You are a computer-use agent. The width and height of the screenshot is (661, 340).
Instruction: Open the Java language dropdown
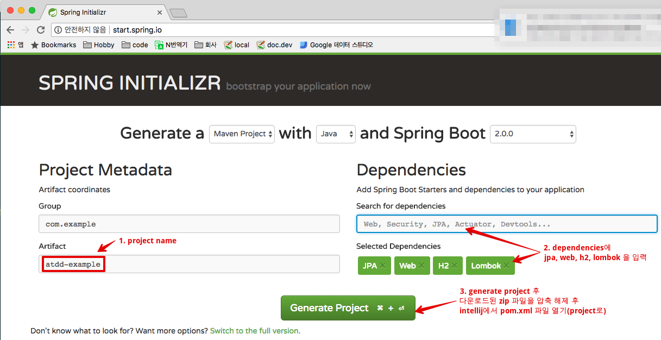coord(336,134)
